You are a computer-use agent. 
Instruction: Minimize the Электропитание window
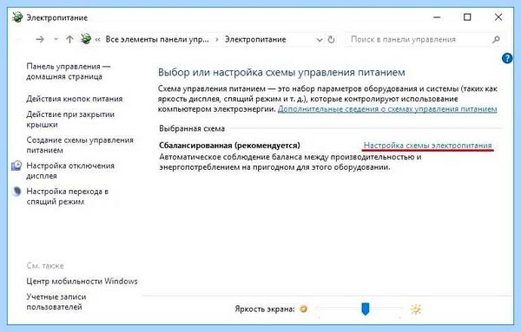pyautogui.click(x=437, y=17)
